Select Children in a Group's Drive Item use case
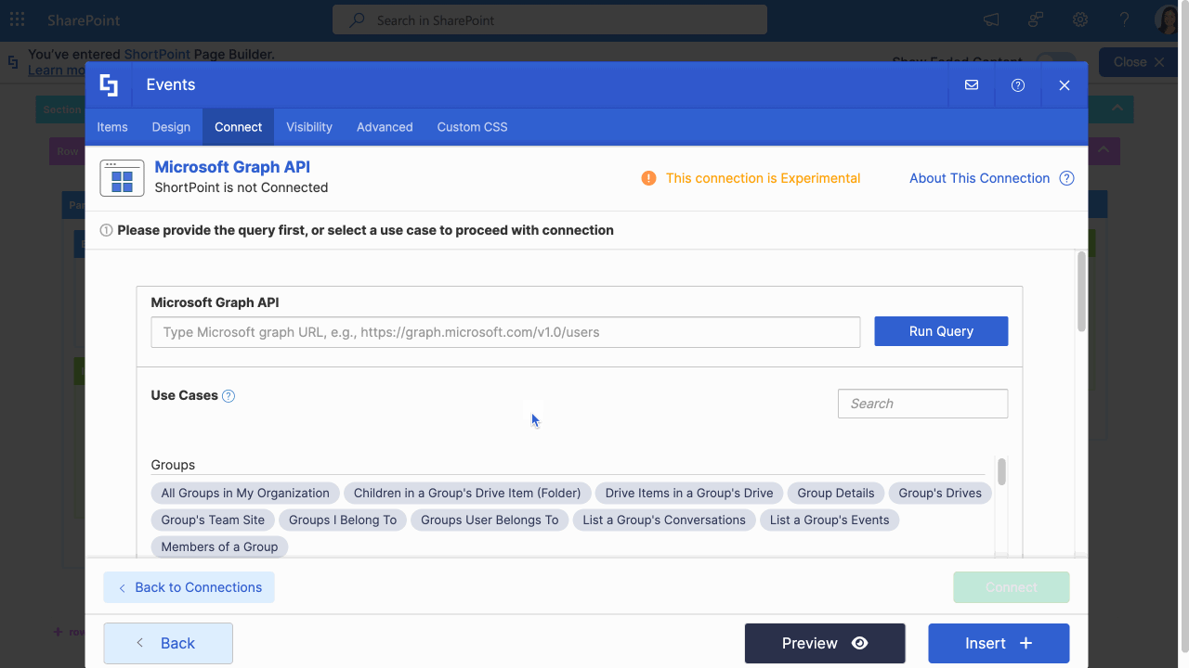 click(467, 493)
